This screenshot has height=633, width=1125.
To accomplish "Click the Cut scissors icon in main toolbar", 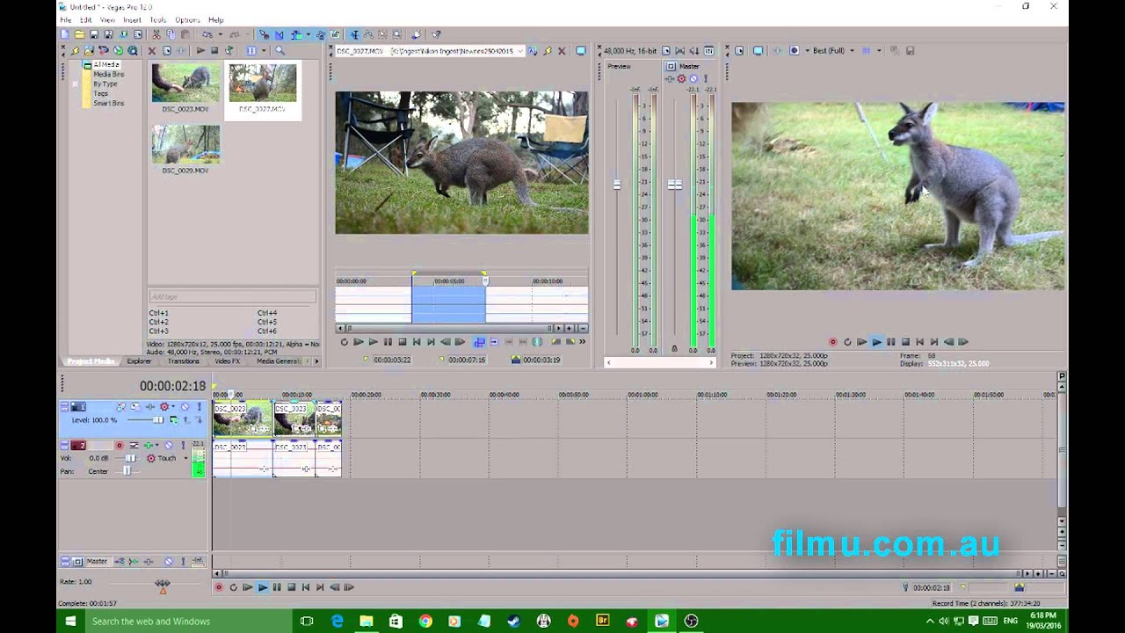I will click(156, 34).
